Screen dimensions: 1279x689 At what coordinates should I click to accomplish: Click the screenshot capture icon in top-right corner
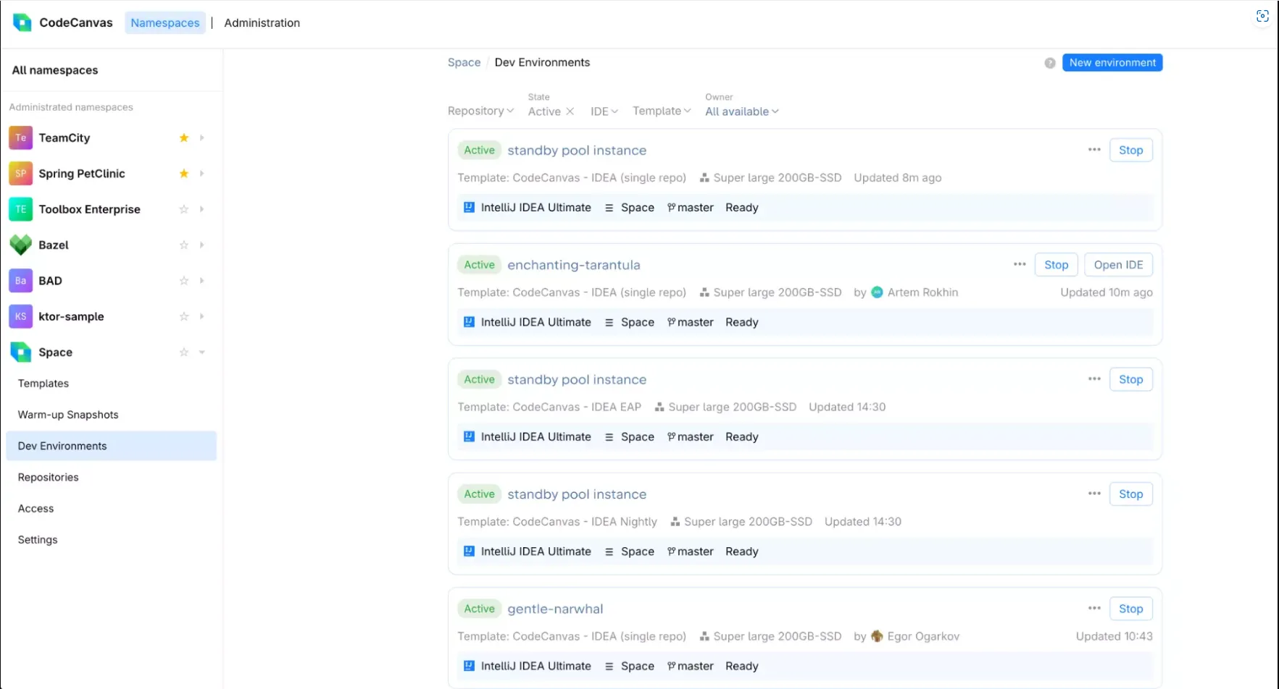[x=1262, y=17]
